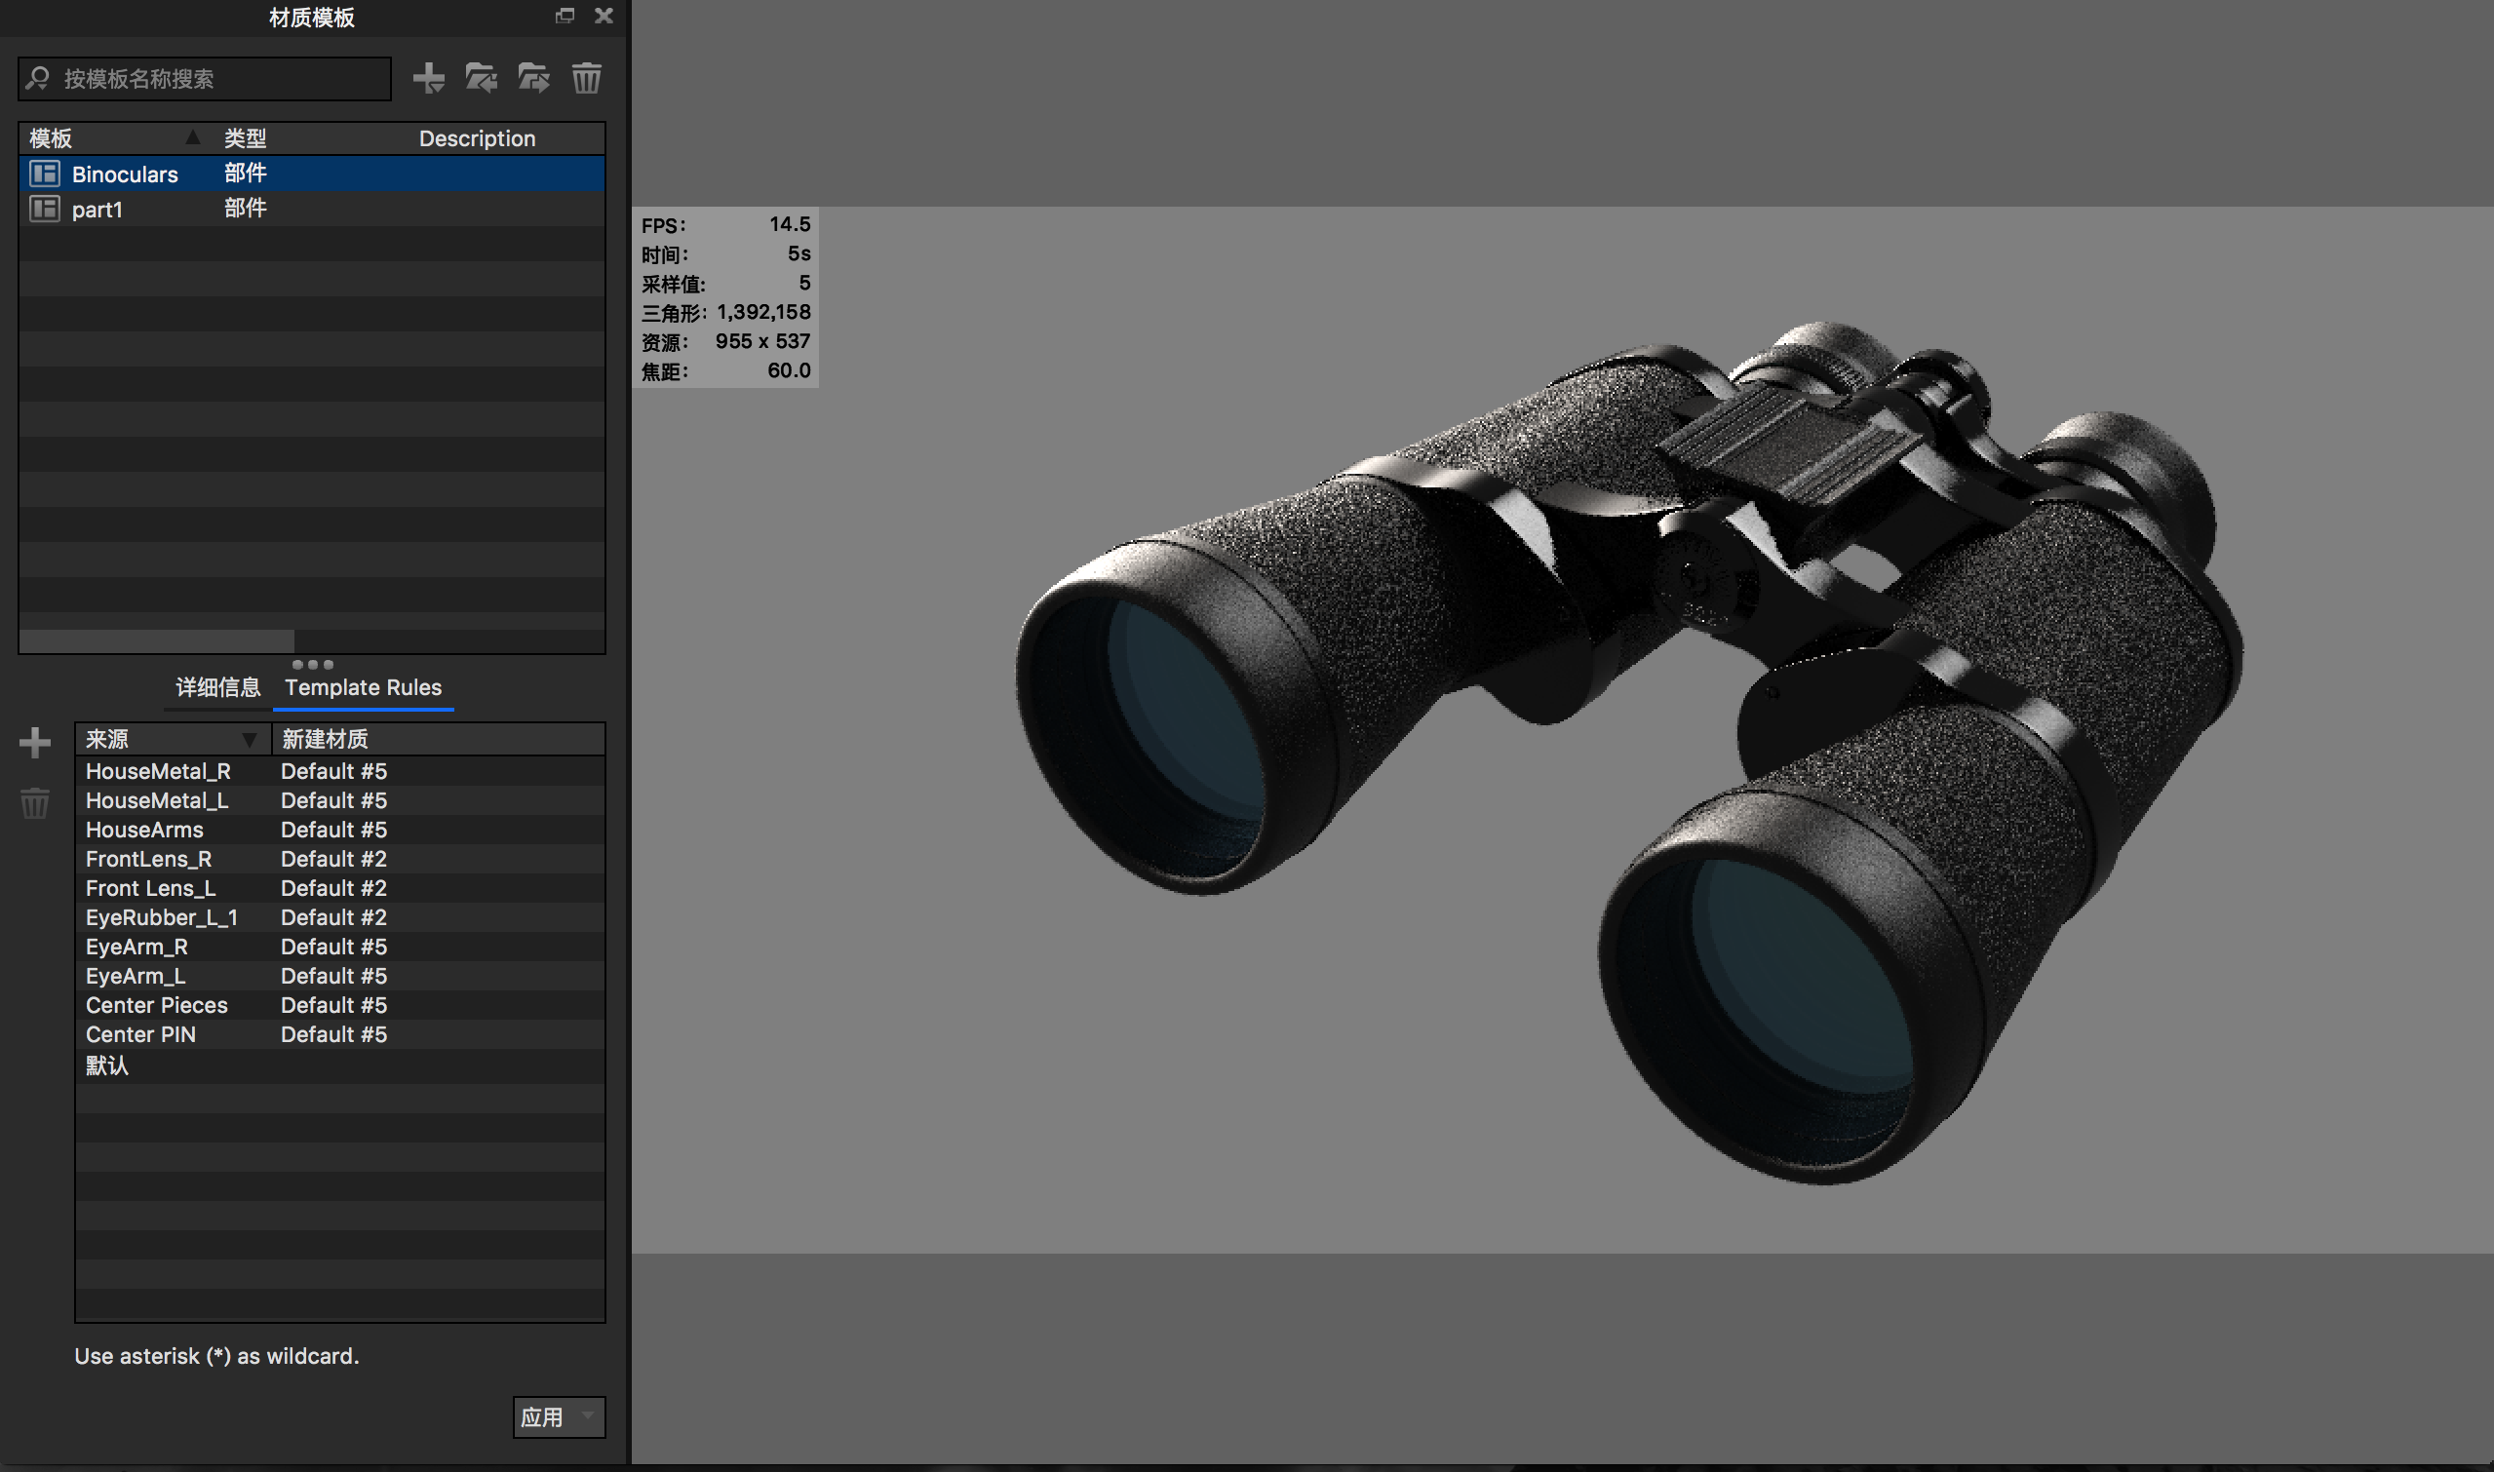The image size is (2494, 1472).
Task: Undock the material template panel
Action: pyautogui.click(x=565, y=16)
